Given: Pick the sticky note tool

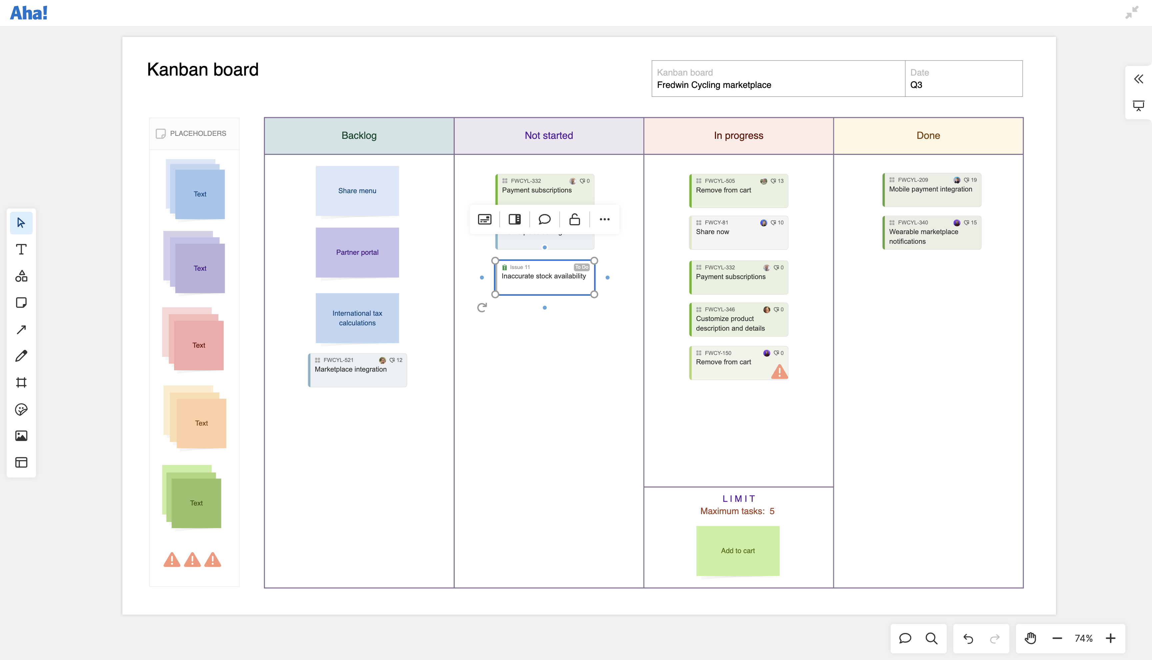Looking at the screenshot, I should 21,302.
